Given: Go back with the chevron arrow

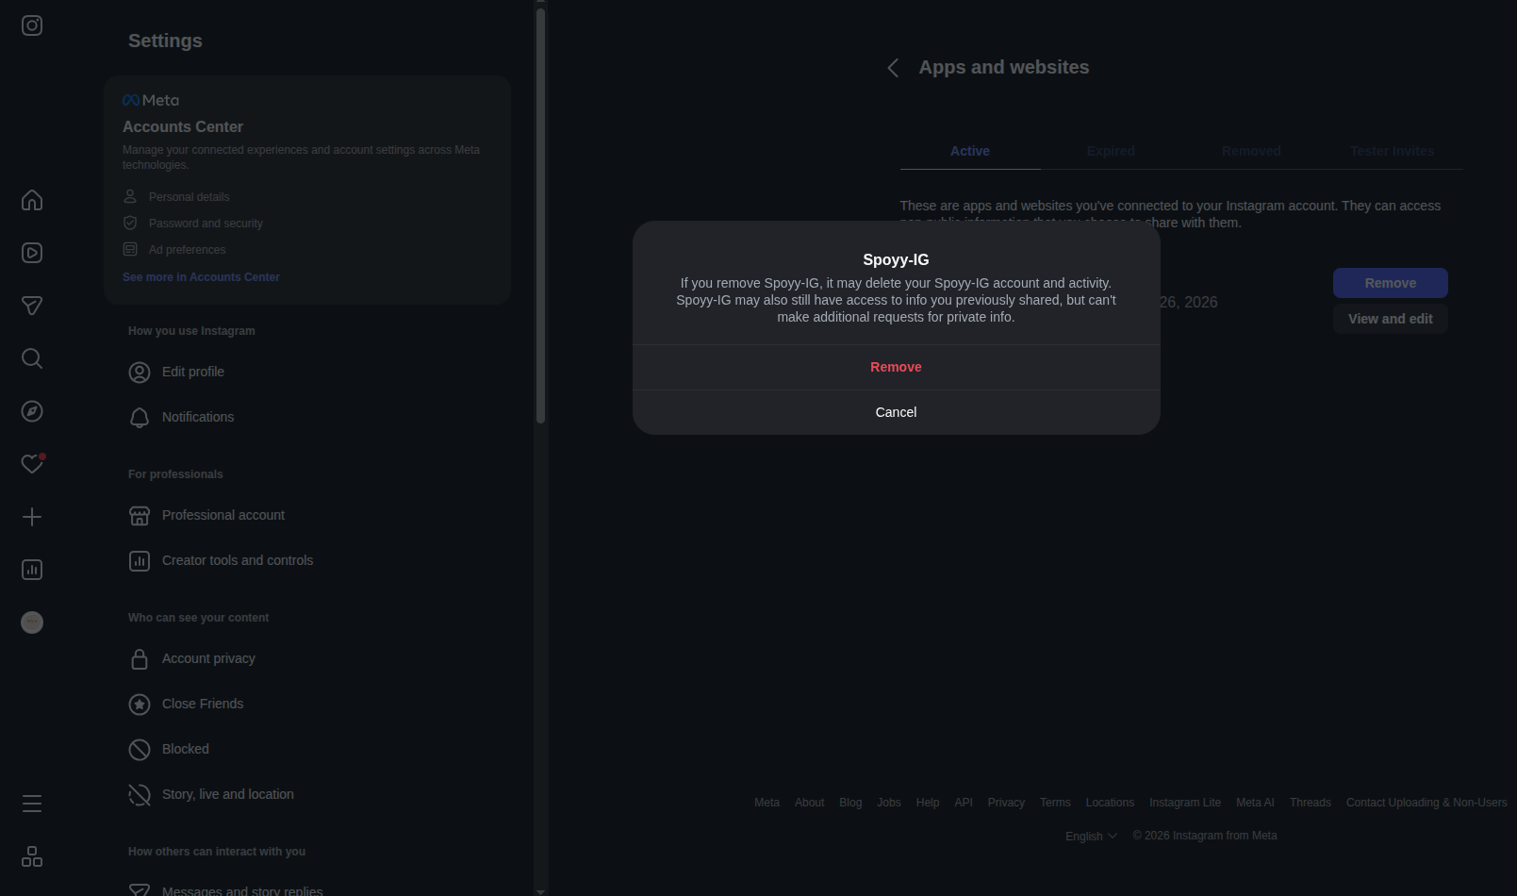Looking at the screenshot, I should [x=893, y=68].
